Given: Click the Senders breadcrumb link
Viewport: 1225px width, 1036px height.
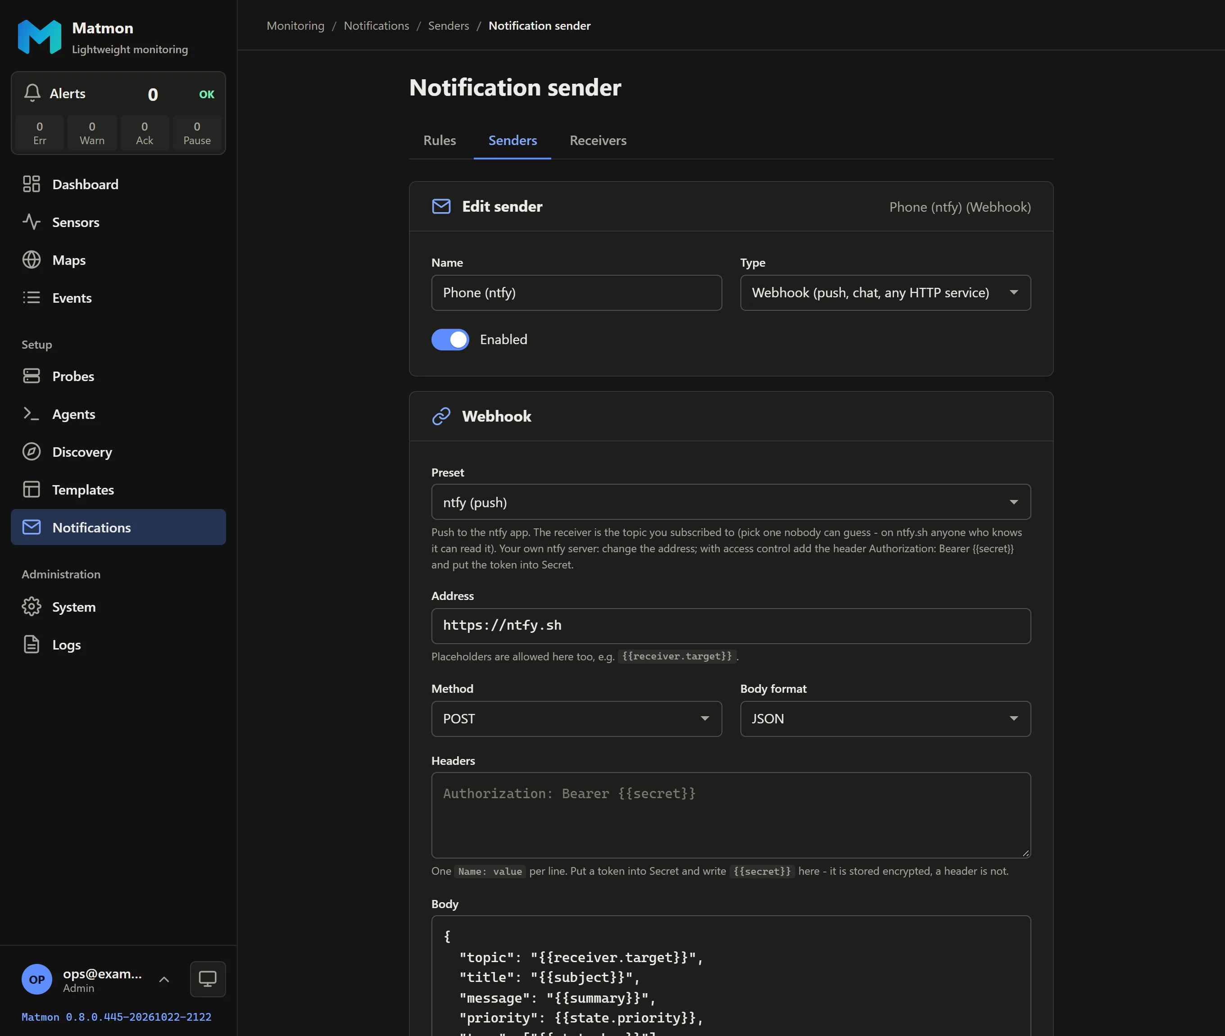Looking at the screenshot, I should point(449,26).
